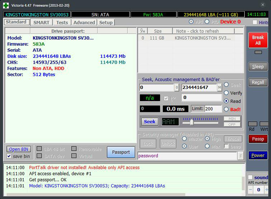Click the blue Seek button
Screen dimensions: 271x199
coord(150,122)
